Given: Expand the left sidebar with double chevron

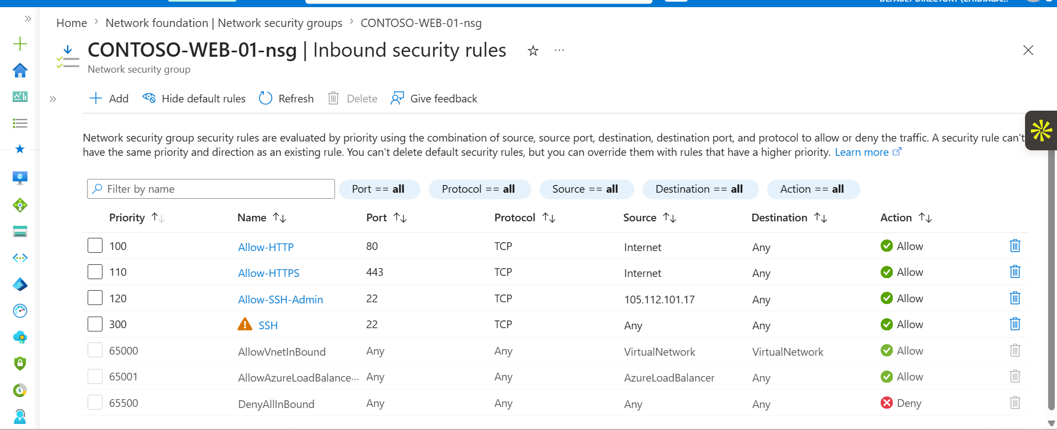Looking at the screenshot, I should pos(28,19).
